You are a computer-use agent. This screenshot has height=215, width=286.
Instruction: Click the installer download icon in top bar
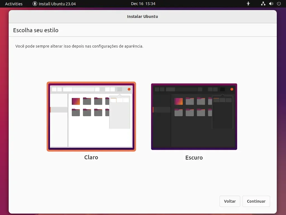pyautogui.click(x=35, y=4)
